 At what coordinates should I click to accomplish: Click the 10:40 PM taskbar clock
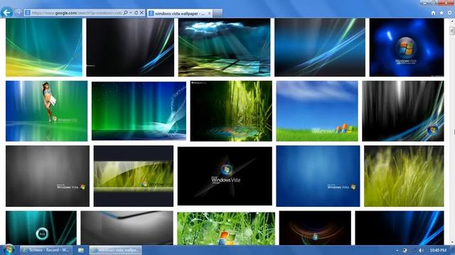[438, 250]
